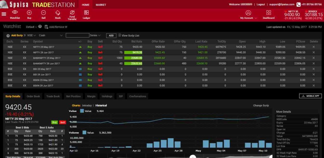Open the hamburger menu icon
Image resolution: width=324 pixels, height=158 pixels.
[4, 14]
